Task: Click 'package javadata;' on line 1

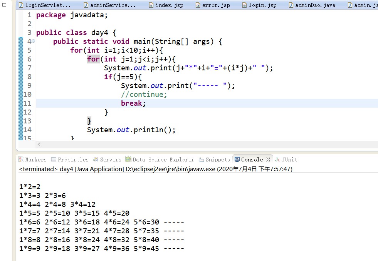Action: point(72,15)
